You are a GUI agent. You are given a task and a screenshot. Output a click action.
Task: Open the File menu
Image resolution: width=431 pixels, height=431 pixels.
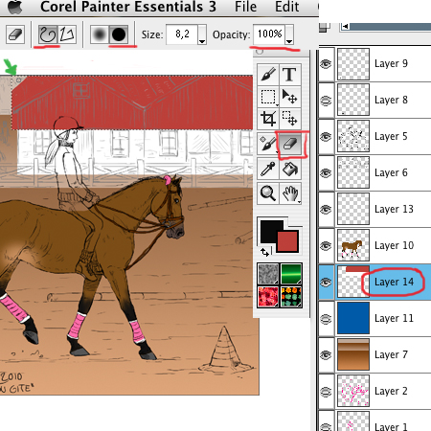[x=245, y=7]
